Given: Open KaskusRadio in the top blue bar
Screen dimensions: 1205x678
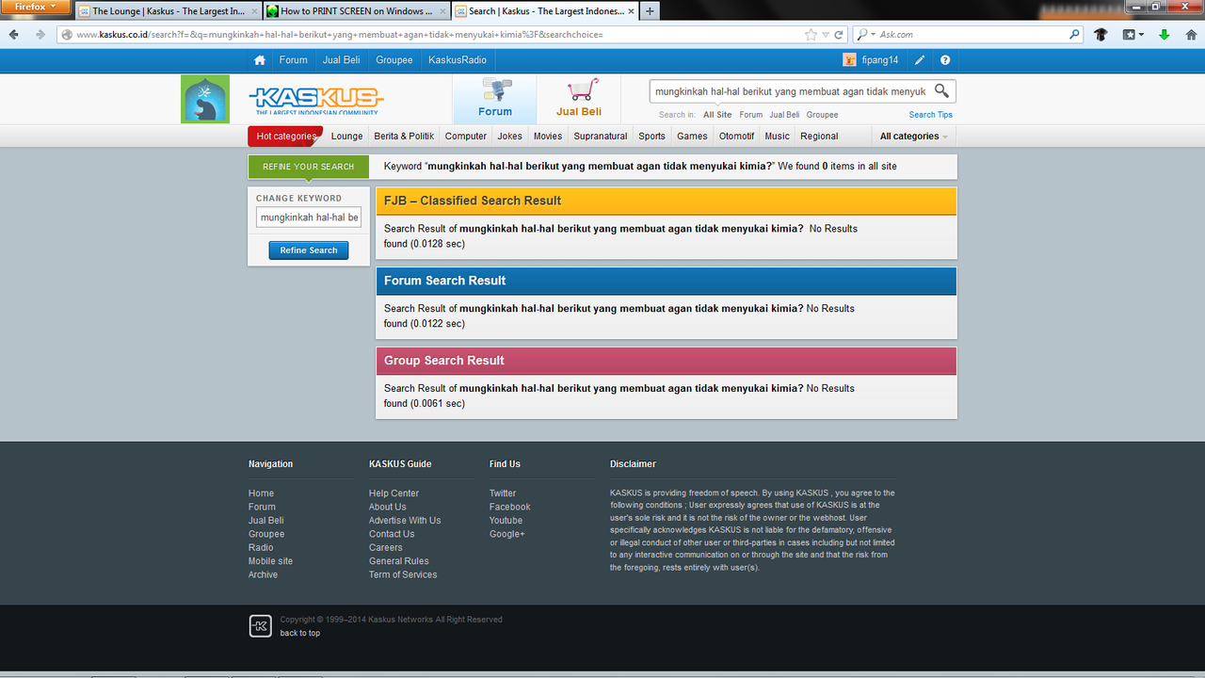Looking at the screenshot, I should 458,60.
